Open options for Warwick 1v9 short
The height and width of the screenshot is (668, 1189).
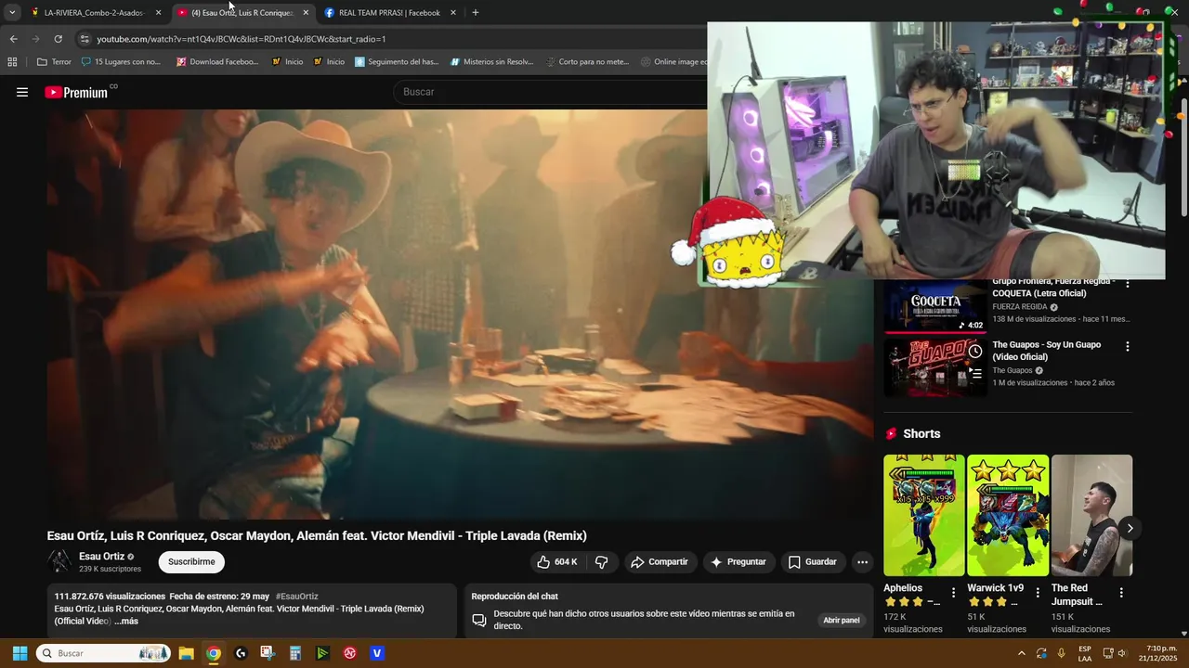tap(1038, 593)
